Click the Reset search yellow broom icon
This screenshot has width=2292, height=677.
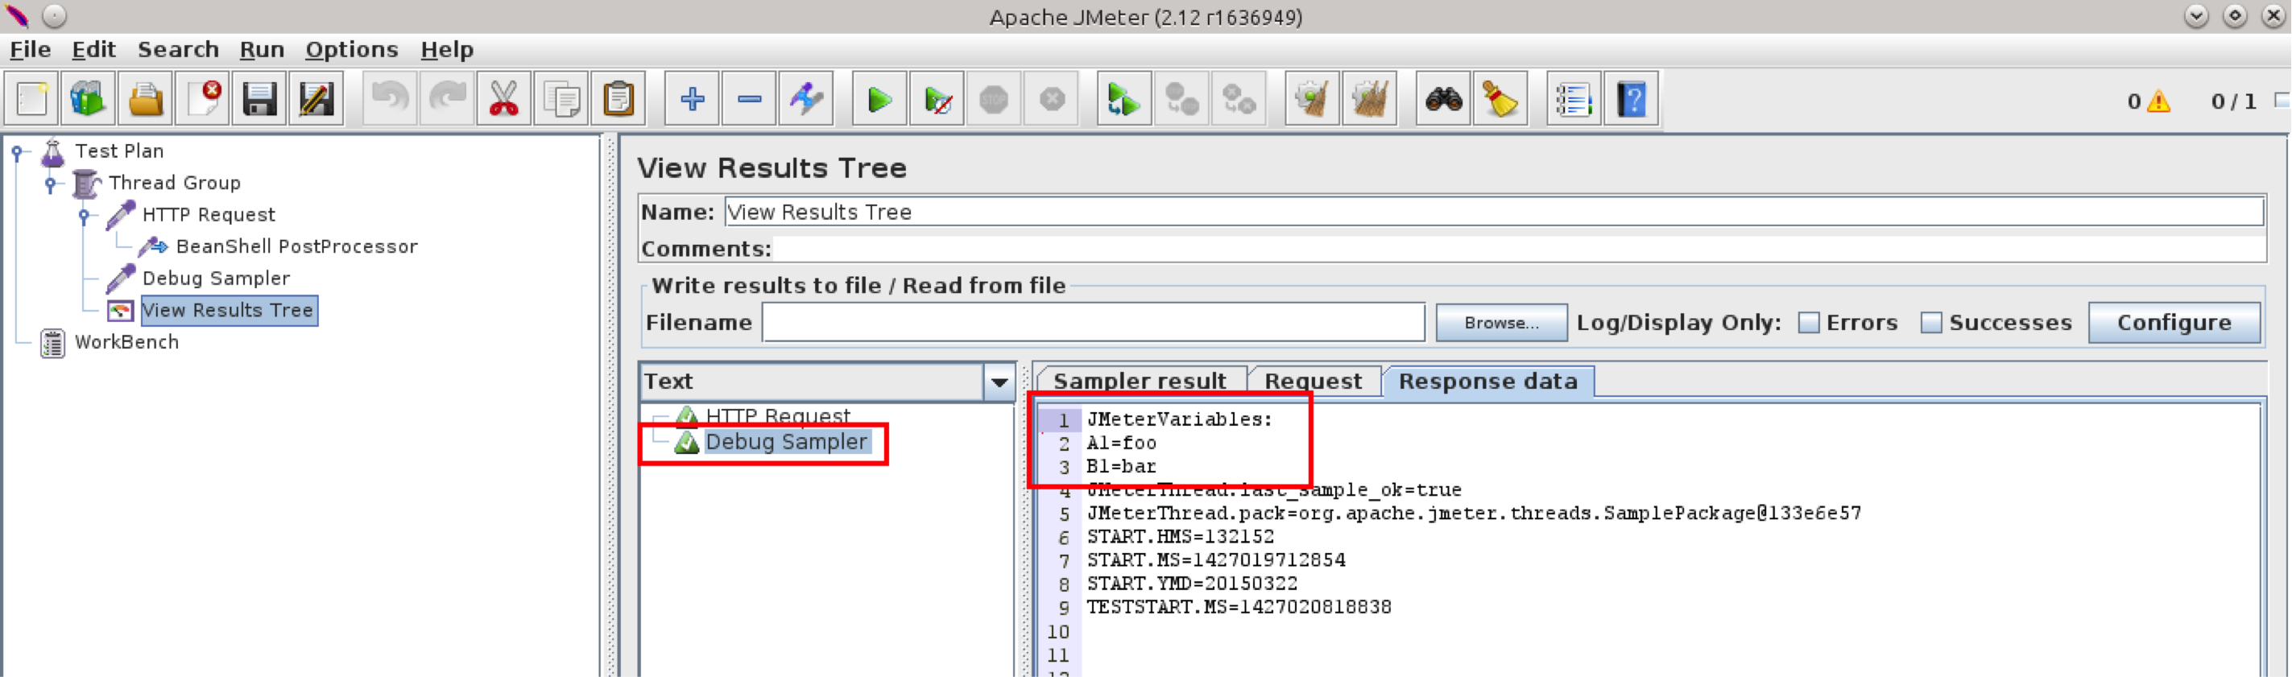pos(1501,99)
